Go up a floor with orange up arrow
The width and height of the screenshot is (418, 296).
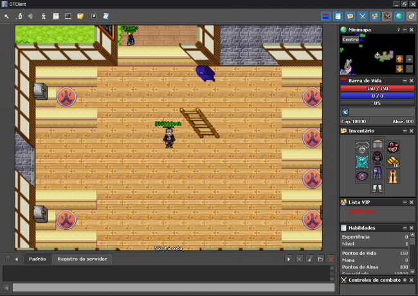point(399,59)
